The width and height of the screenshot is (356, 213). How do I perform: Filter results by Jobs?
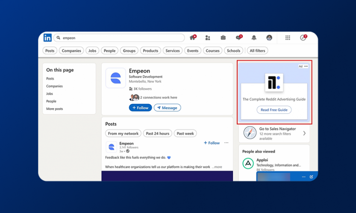(92, 51)
